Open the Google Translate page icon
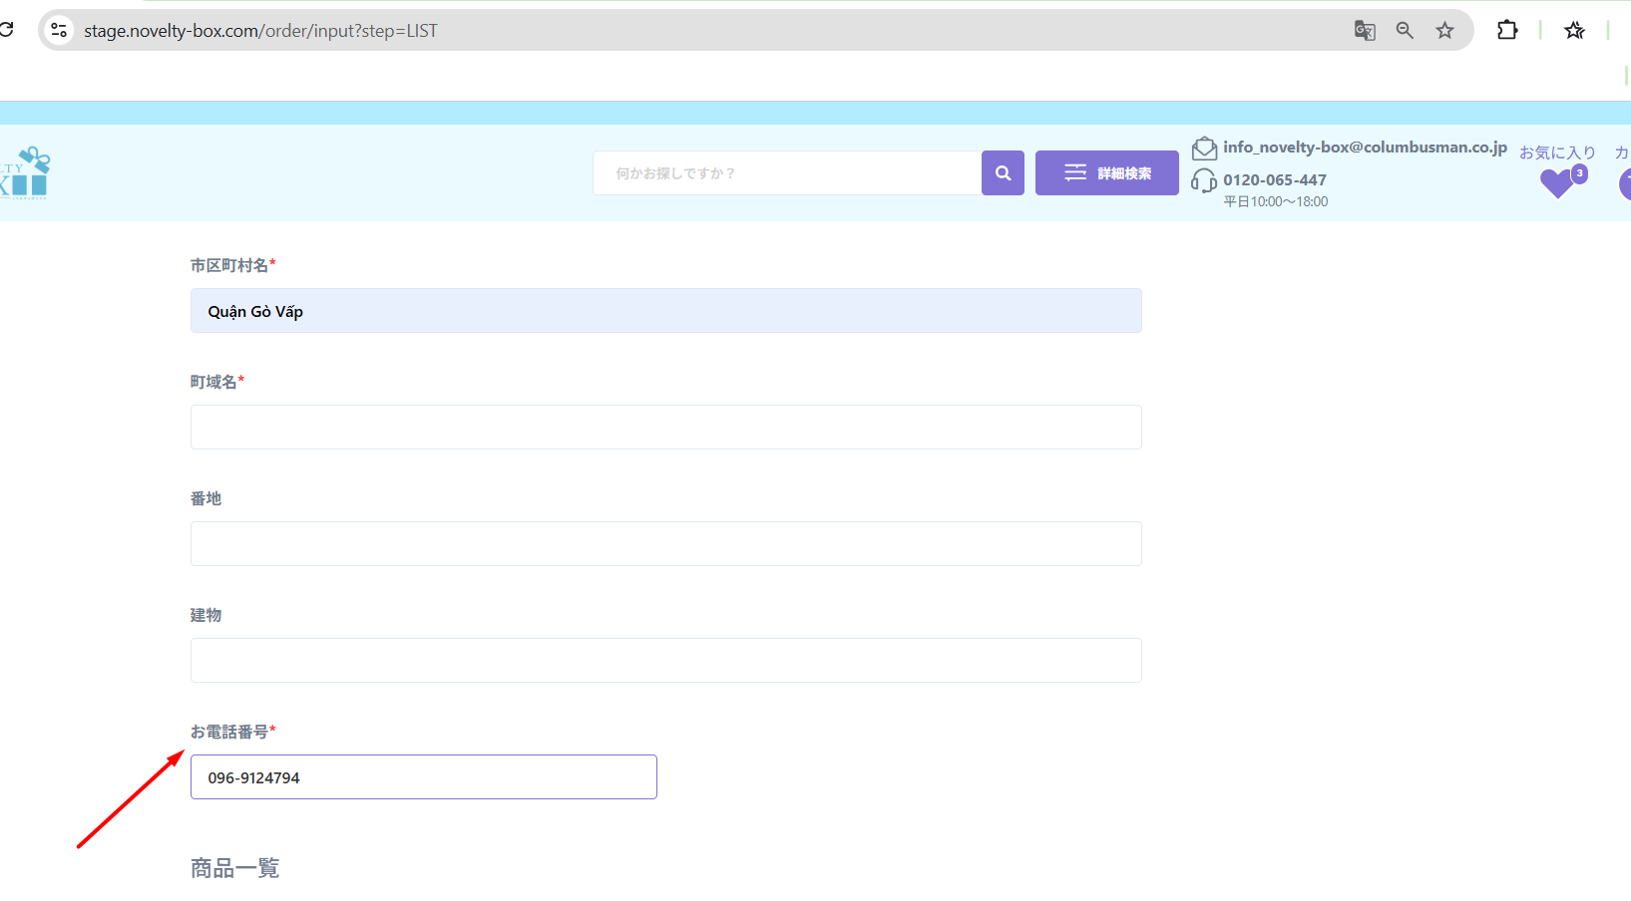1631x901 pixels. 1365,31
